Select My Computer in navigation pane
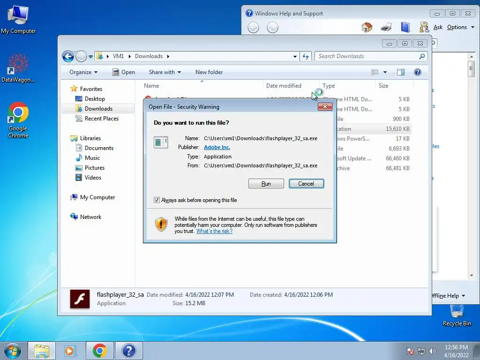This screenshot has height=360, width=480. click(x=97, y=197)
